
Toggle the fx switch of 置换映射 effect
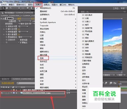click(x=4, y=19)
